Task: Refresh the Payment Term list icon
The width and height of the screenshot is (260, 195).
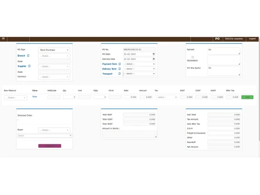Action: click(120, 64)
